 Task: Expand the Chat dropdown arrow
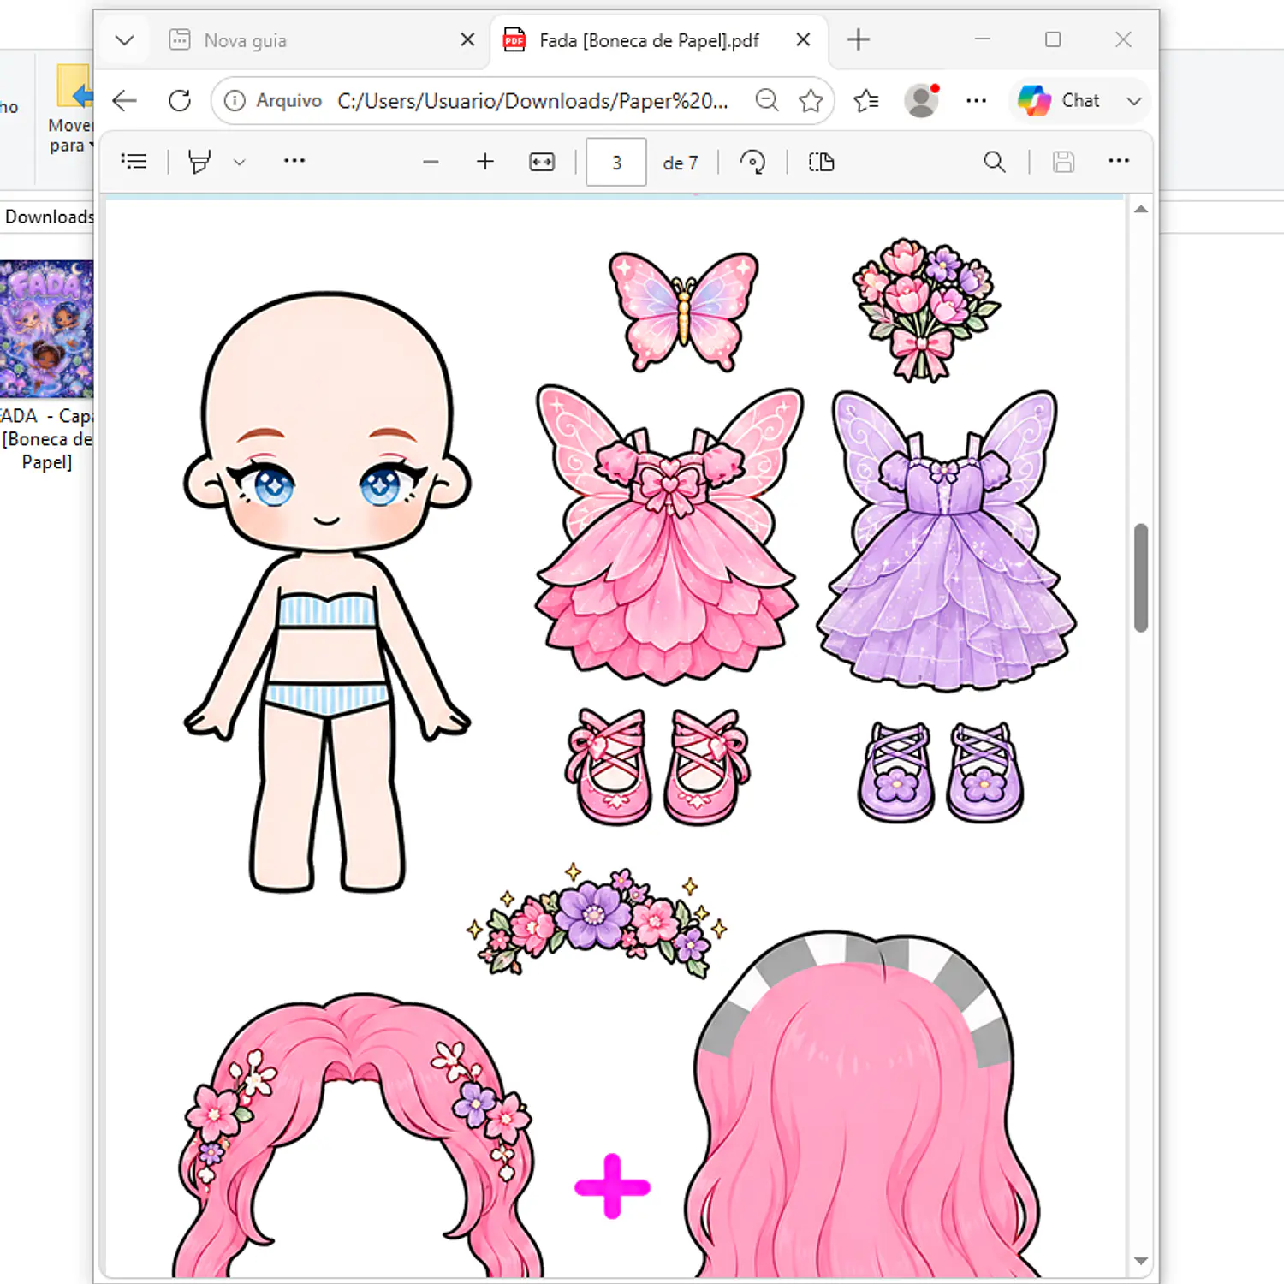(x=1134, y=101)
